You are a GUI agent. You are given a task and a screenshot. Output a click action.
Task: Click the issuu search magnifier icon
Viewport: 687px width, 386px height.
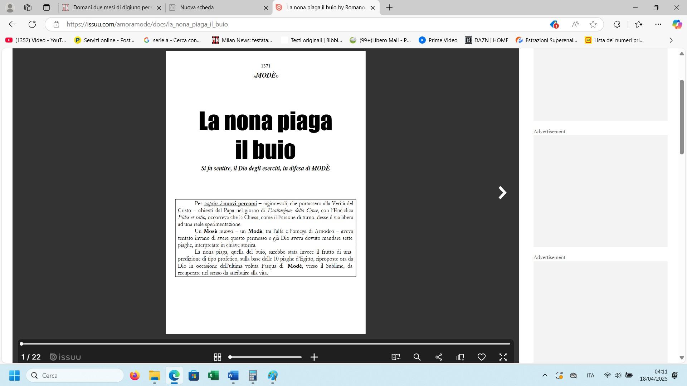click(x=417, y=357)
